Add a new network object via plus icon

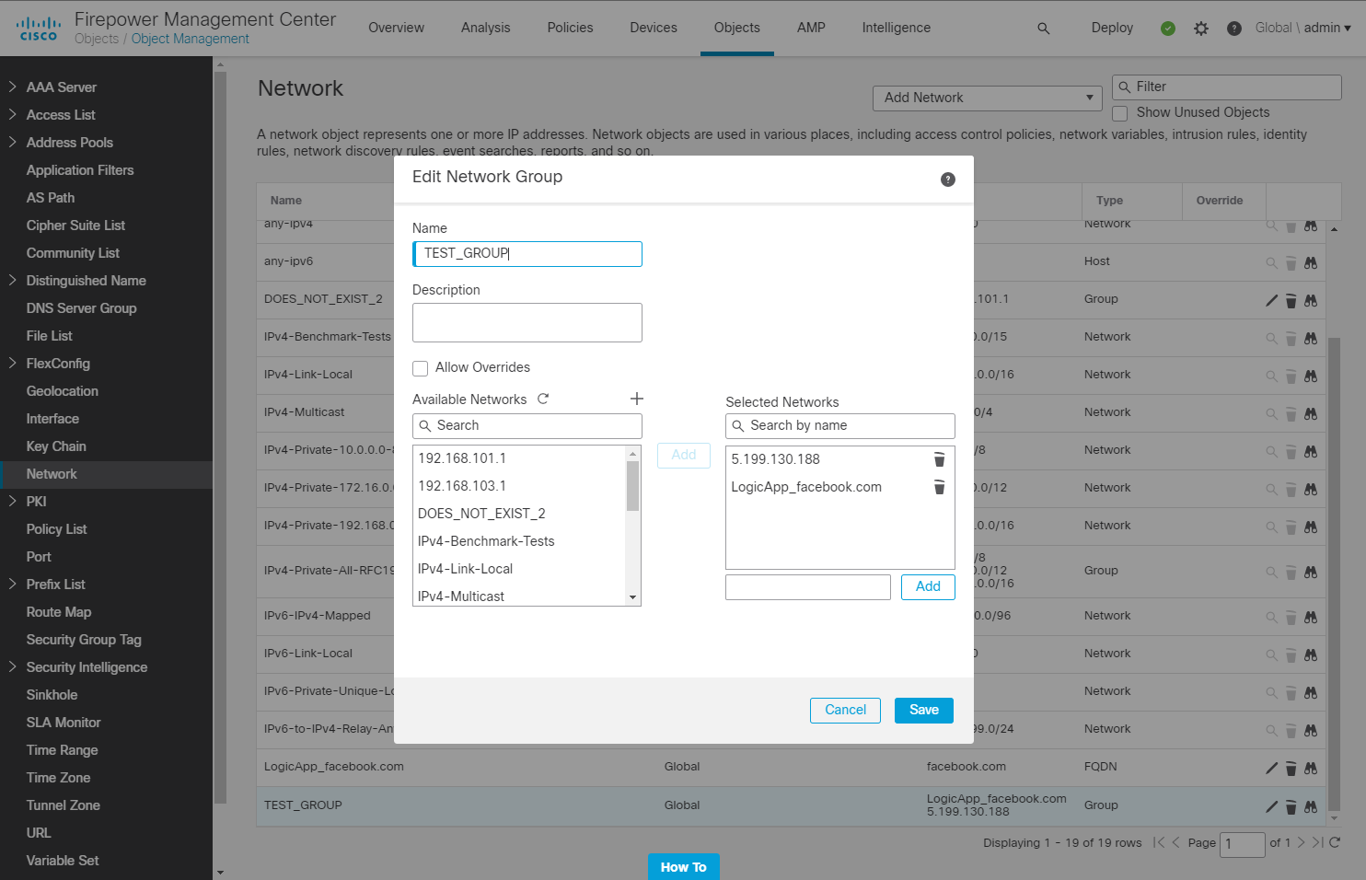pos(637,398)
